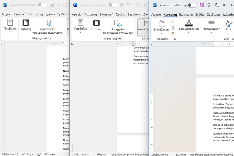Click the Save icon in the middle window

click(x=122, y=5)
